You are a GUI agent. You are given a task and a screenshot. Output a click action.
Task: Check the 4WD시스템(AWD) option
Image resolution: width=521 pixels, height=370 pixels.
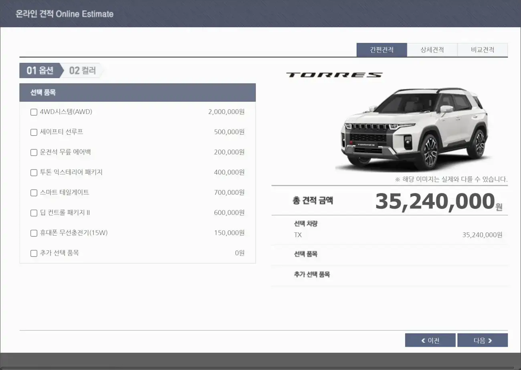(34, 112)
